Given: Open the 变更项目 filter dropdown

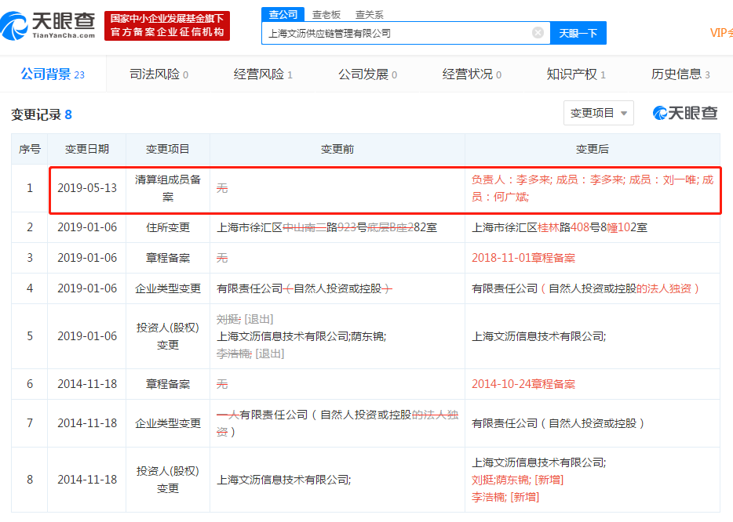Looking at the screenshot, I should (x=598, y=113).
